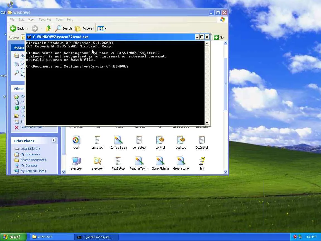Collapse the Other Places panel chevron

tap(53, 140)
